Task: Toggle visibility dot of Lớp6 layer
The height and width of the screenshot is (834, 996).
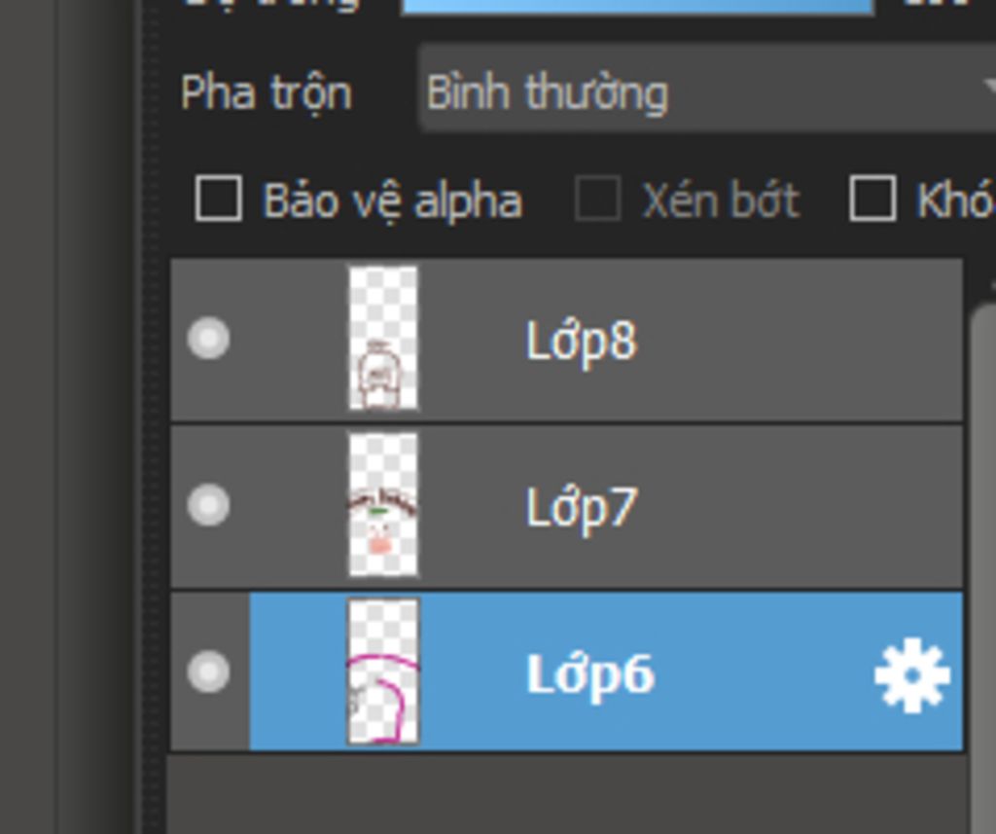Action: pos(208,671)
